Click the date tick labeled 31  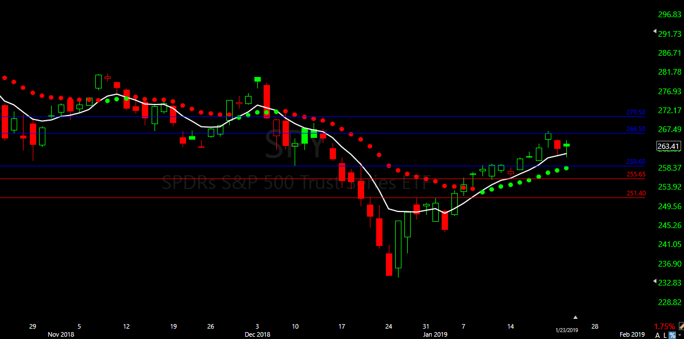tap(426, 326)
